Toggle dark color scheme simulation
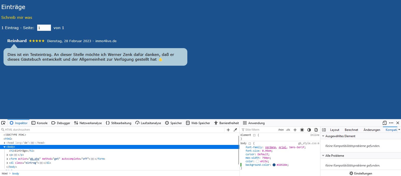Image resolution: width=401 pixels, height=176 pixels. pos(309,130)
